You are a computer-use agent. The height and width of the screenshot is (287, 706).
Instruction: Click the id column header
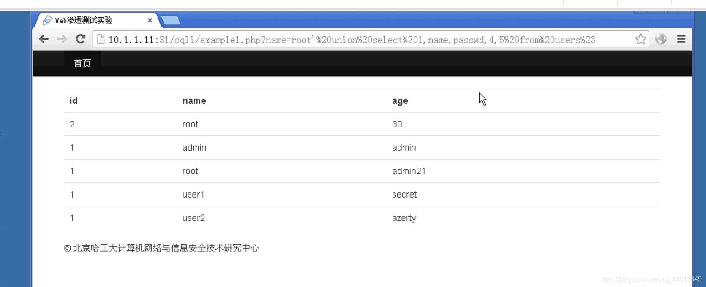74,101
